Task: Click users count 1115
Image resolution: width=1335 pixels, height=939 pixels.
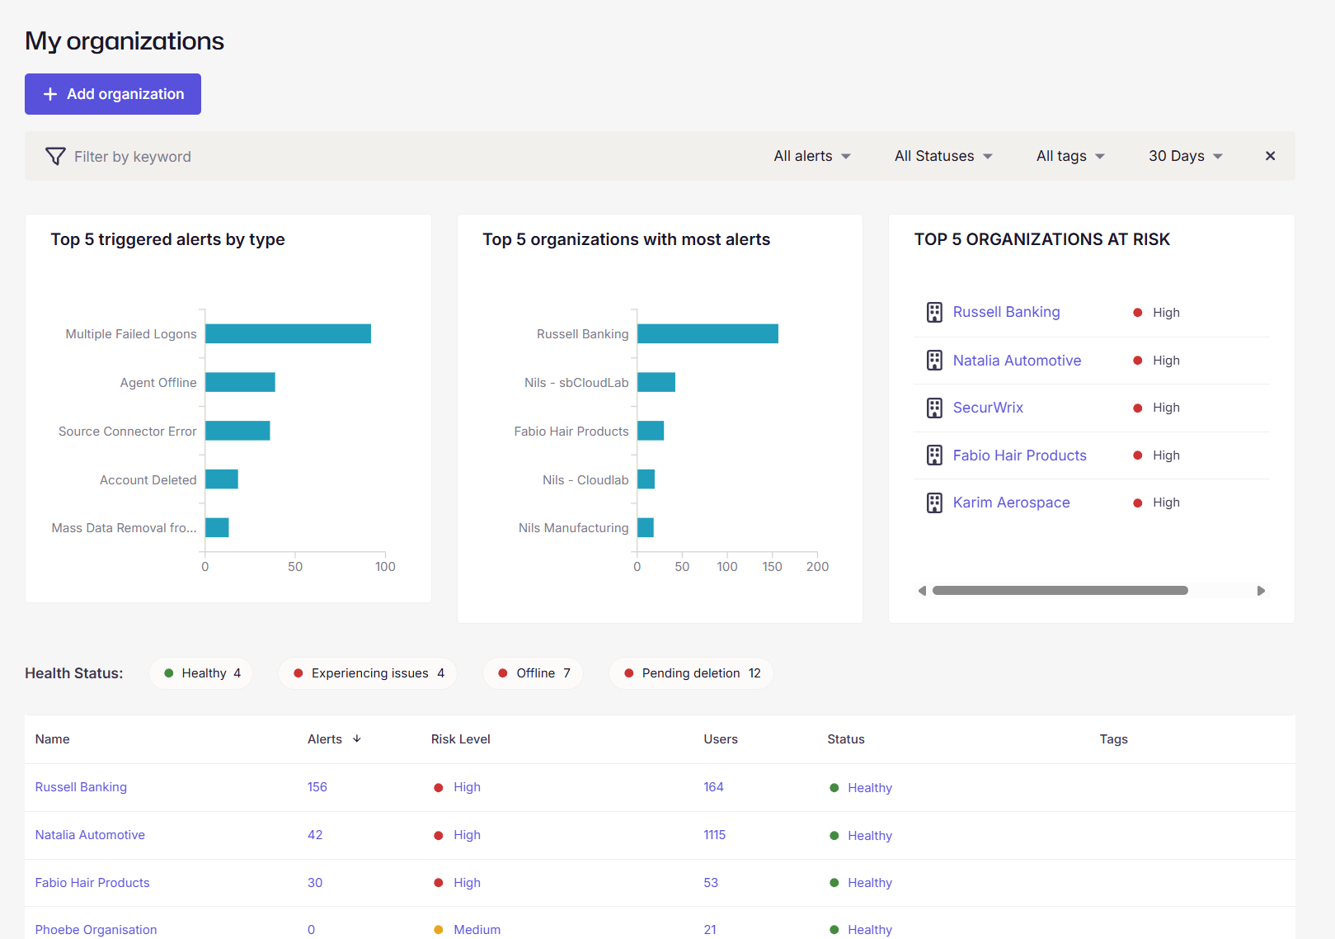Action: tap(714, 835)
